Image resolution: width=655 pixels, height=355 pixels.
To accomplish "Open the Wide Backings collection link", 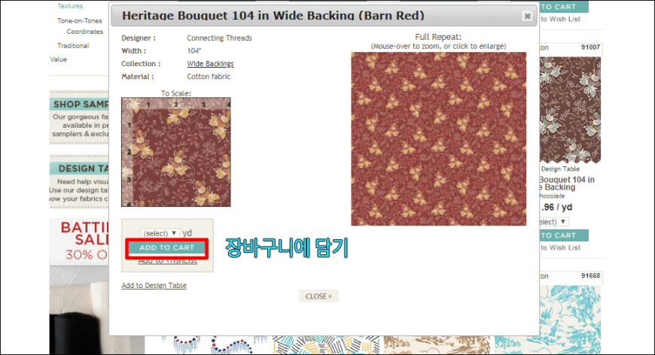I will pyautogui.click(x=210, y=64).
